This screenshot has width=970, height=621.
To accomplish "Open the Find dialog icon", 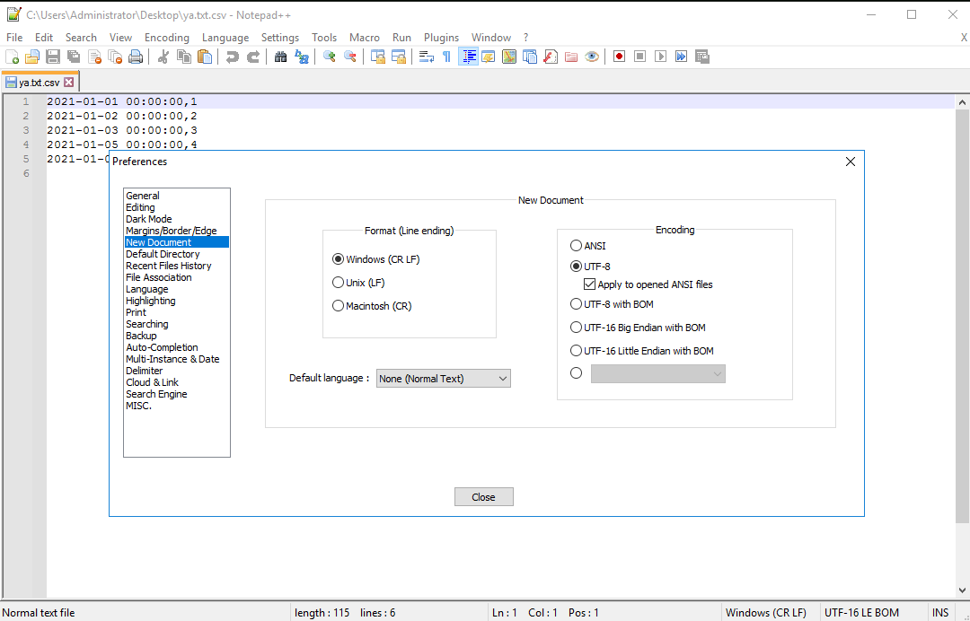I will pyautogui.click(x=280, y=56).
